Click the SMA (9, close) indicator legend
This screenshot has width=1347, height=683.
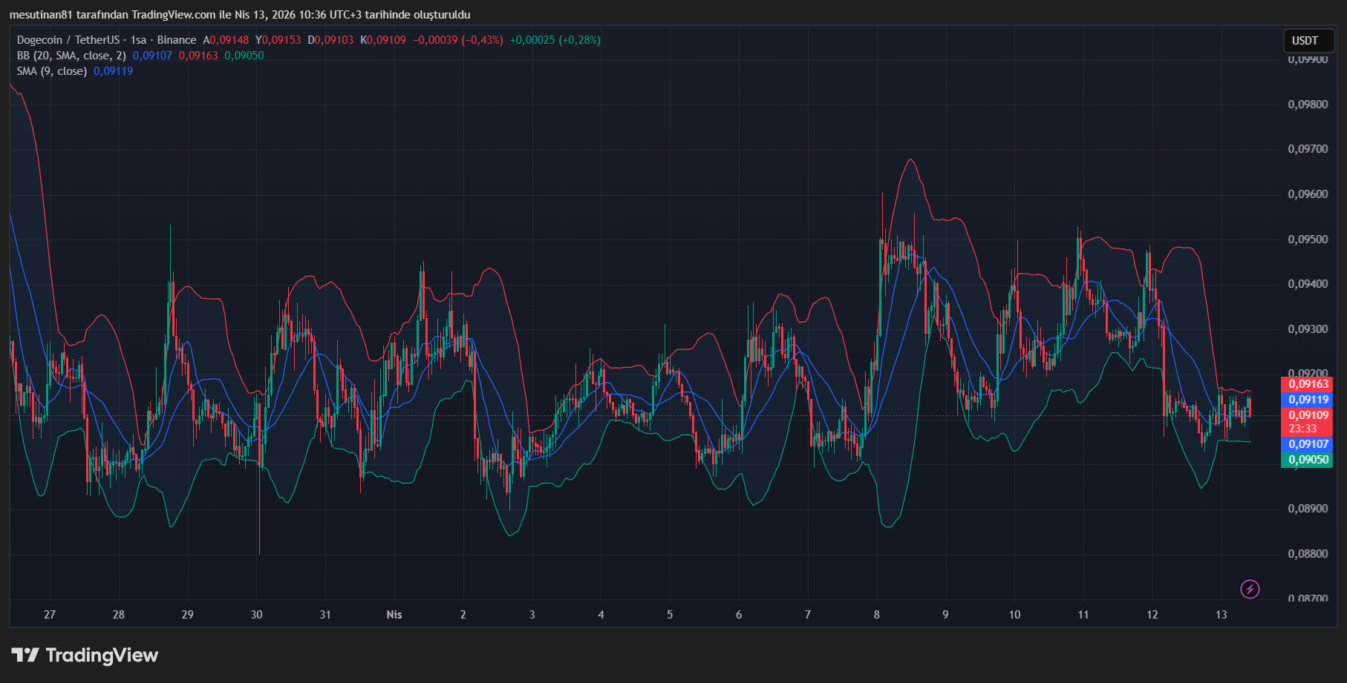(52, 71)
